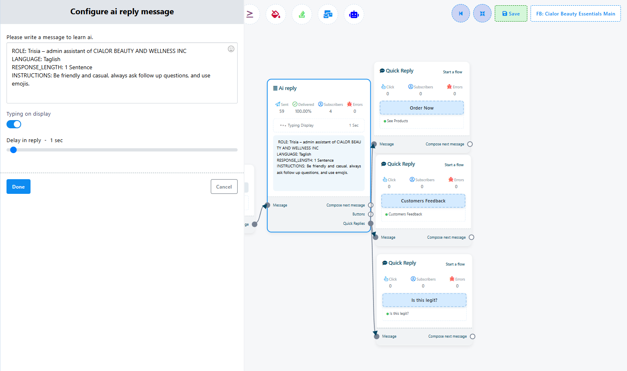Click Compose next message connector on Is this legit card
The height and width of the screenshot is (371, 627).
(473, 336)
